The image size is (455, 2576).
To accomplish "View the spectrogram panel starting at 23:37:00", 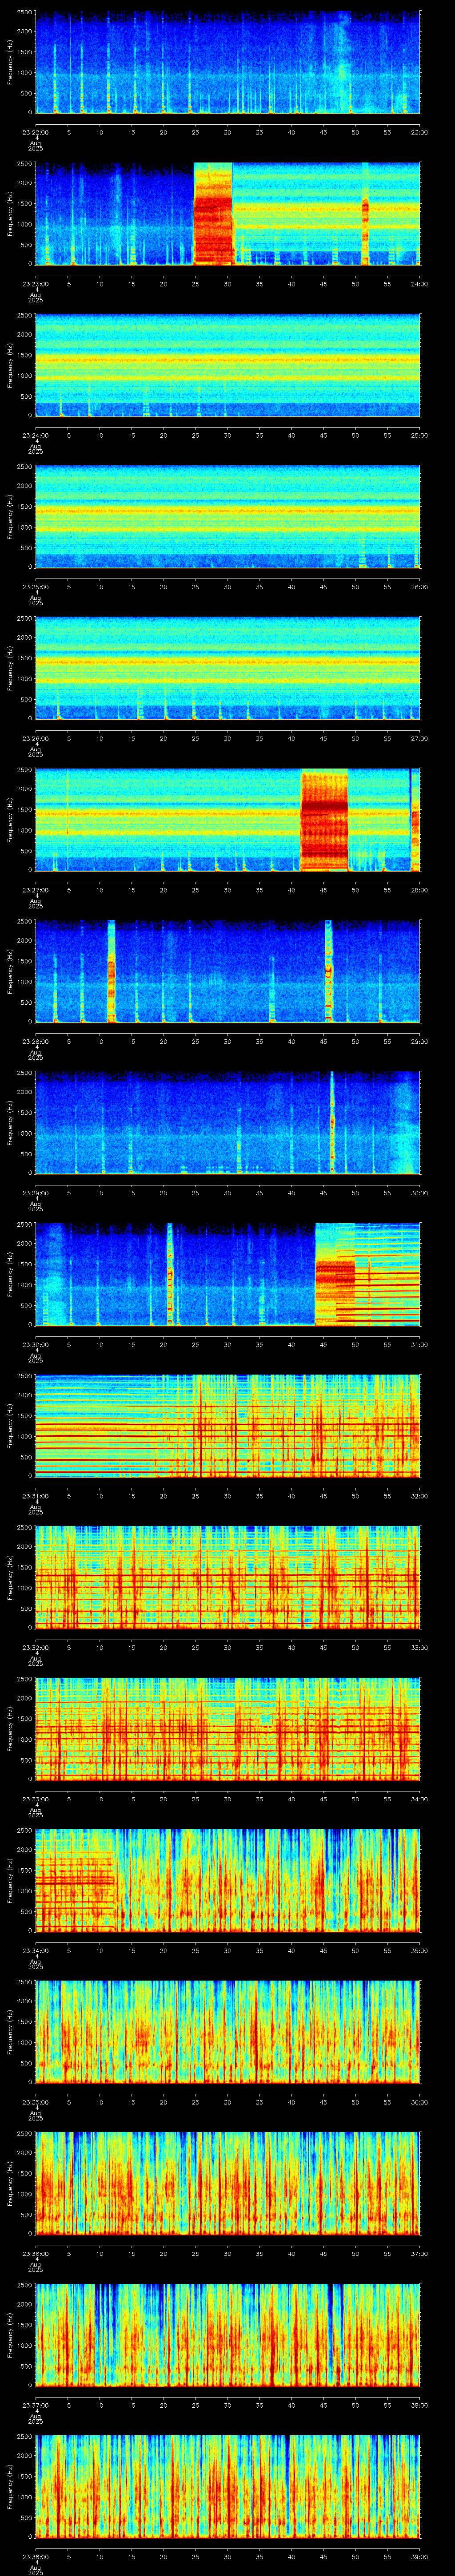I will pos(228,2335).
